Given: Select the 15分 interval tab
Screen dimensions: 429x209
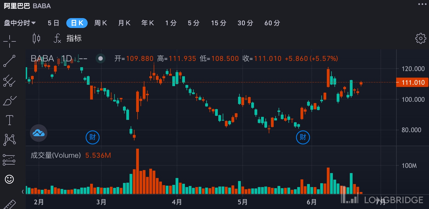Looking at the screenshot, I should pos(219,23).
